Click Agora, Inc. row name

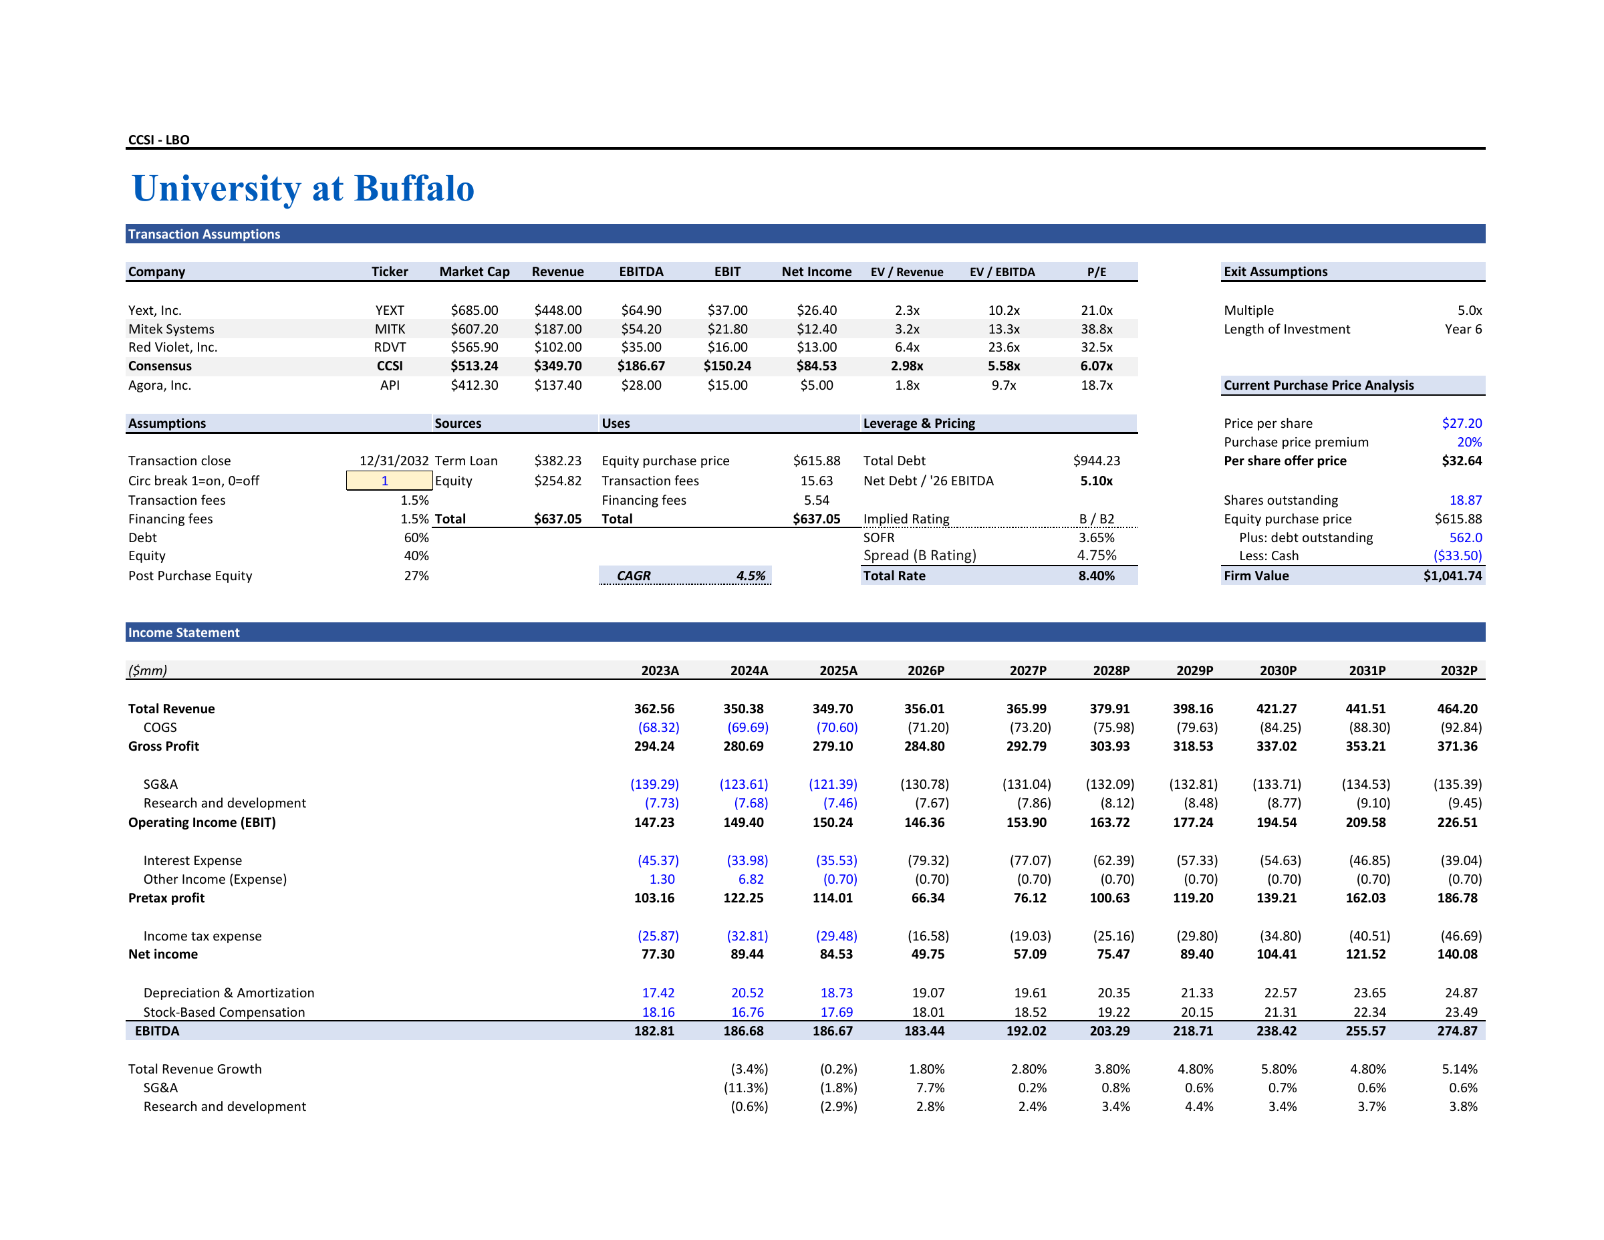(159, 385)
